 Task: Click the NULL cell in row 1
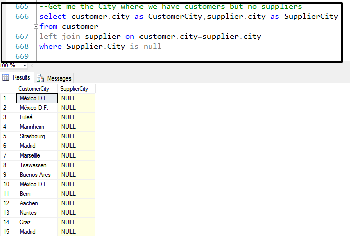click(77, 98)
